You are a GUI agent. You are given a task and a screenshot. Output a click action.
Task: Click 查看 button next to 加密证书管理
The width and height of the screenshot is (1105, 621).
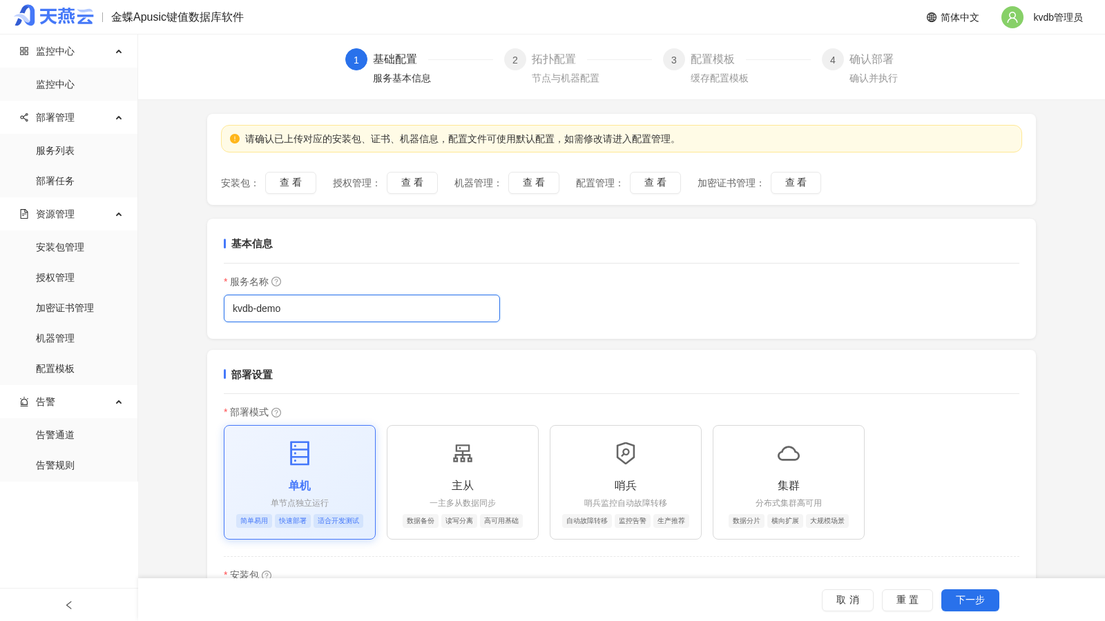[x=796, y=183]
